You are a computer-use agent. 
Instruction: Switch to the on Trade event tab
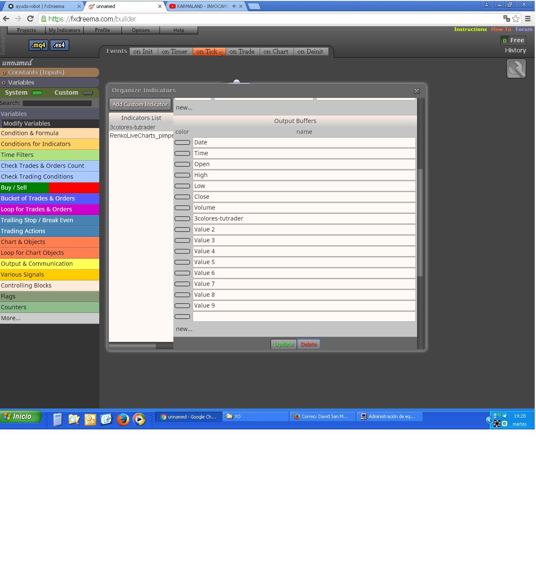(242, 51)
